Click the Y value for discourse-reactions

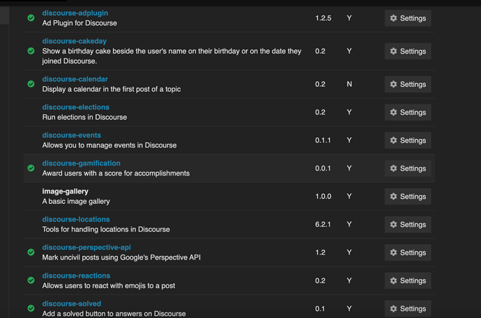click(349, 280)
